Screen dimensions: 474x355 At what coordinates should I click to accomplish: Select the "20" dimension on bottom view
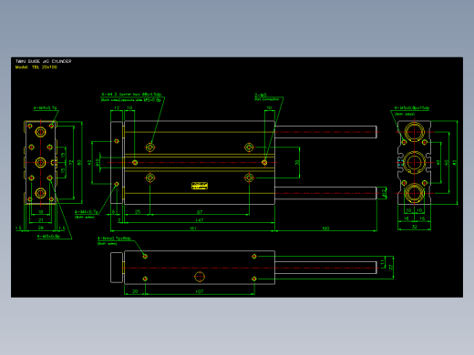(x=135, y=291)
